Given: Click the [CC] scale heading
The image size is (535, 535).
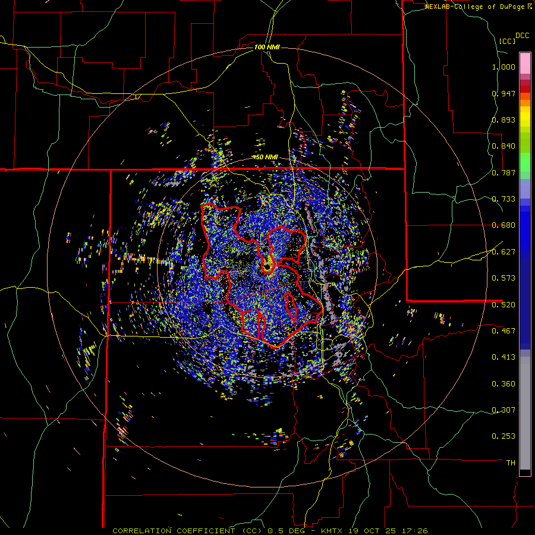Looking at the screenshot, I should point(507,41).
